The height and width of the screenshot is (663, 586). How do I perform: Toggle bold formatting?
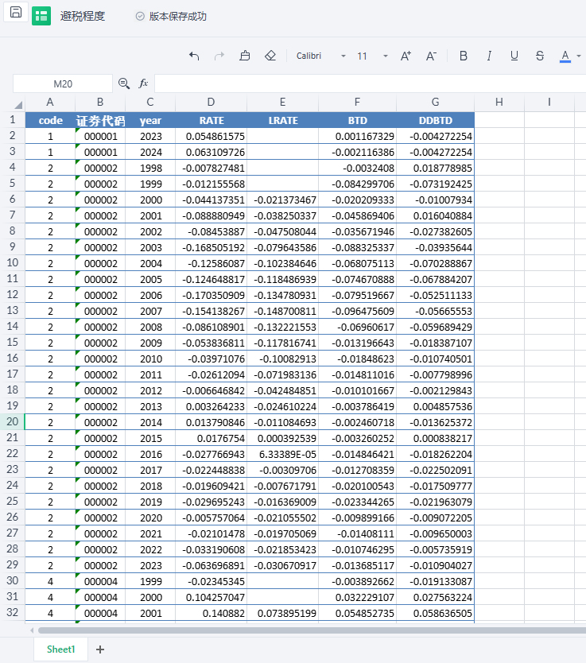coord(464,56)
